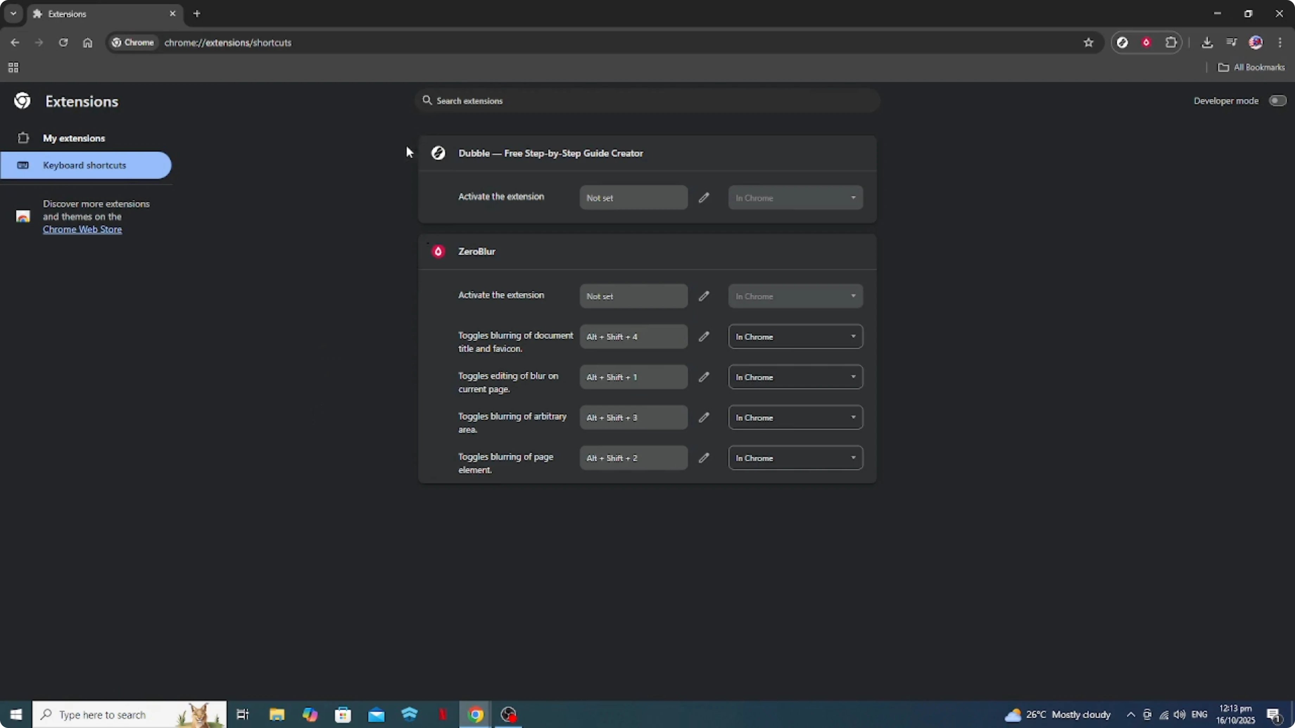The height and width of the screenshot is (728, 1295).
Task: Open the Extensions puzzle menu in toolbar
Action: pos(1171,42)
